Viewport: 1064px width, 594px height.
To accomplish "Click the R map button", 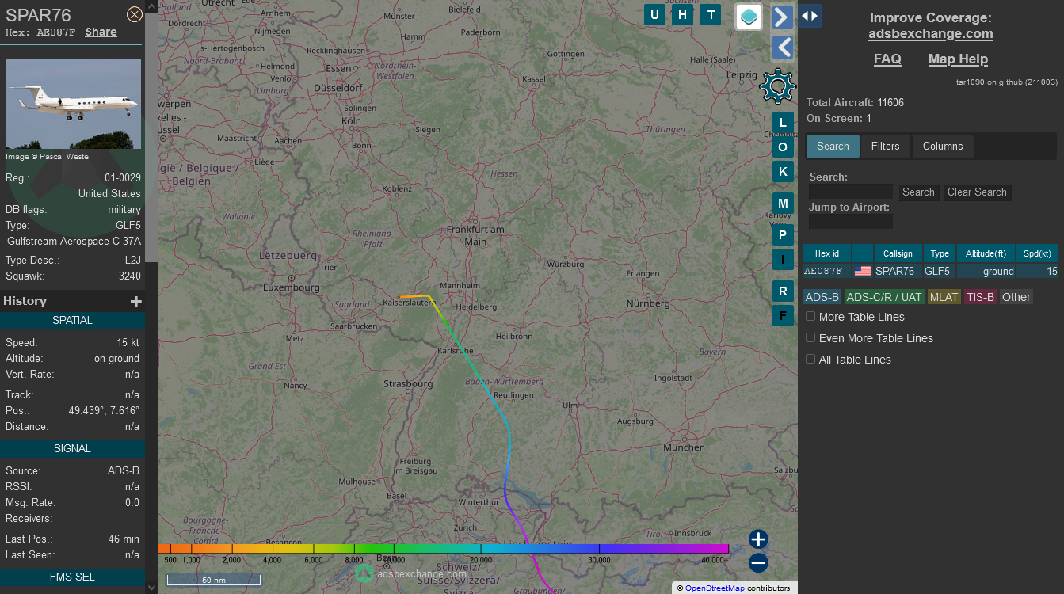I will [783, 291].
